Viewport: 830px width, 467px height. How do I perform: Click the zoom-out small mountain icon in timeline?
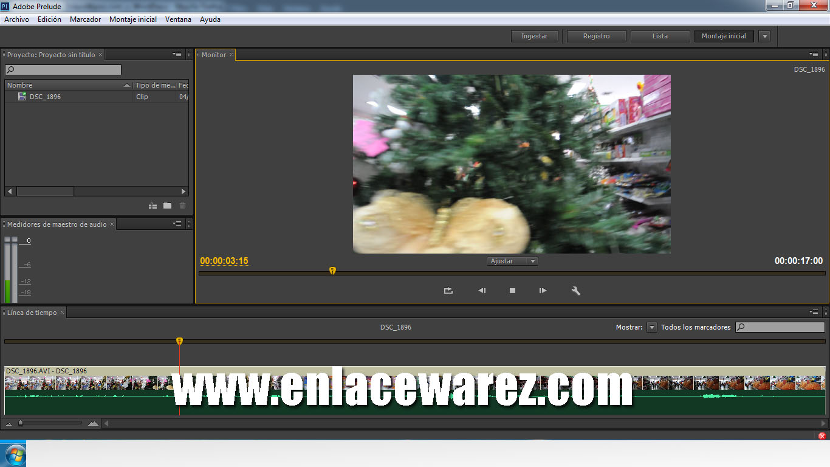tap(9, 423)
